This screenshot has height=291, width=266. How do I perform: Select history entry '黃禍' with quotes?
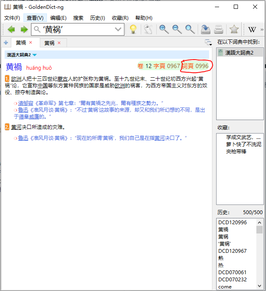225,244
